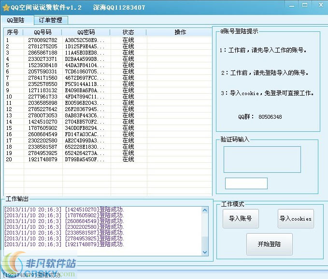Screen dimensions: 328x279
Task: Click the QQ号码 column header
Action: [x=43, y=32]
